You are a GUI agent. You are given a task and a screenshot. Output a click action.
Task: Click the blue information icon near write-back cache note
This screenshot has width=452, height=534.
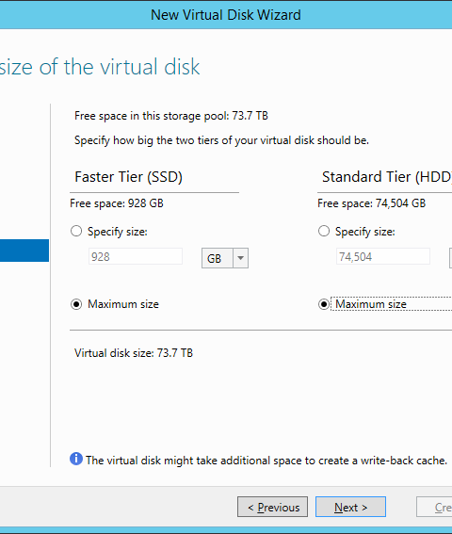point(76,459)
